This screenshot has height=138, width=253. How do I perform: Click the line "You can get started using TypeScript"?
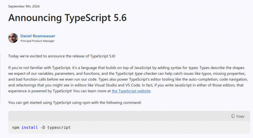tap(75, 102)
